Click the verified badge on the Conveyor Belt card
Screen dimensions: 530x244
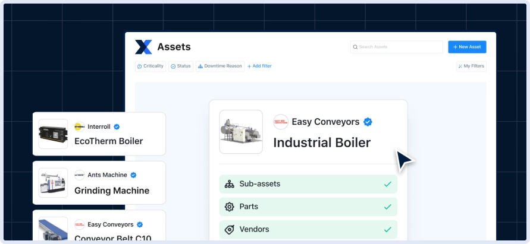(x=140, y=224)
